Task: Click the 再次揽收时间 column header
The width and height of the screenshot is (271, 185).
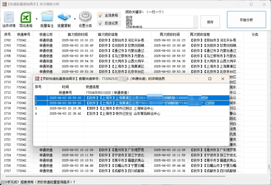Action: pos(170,34)
